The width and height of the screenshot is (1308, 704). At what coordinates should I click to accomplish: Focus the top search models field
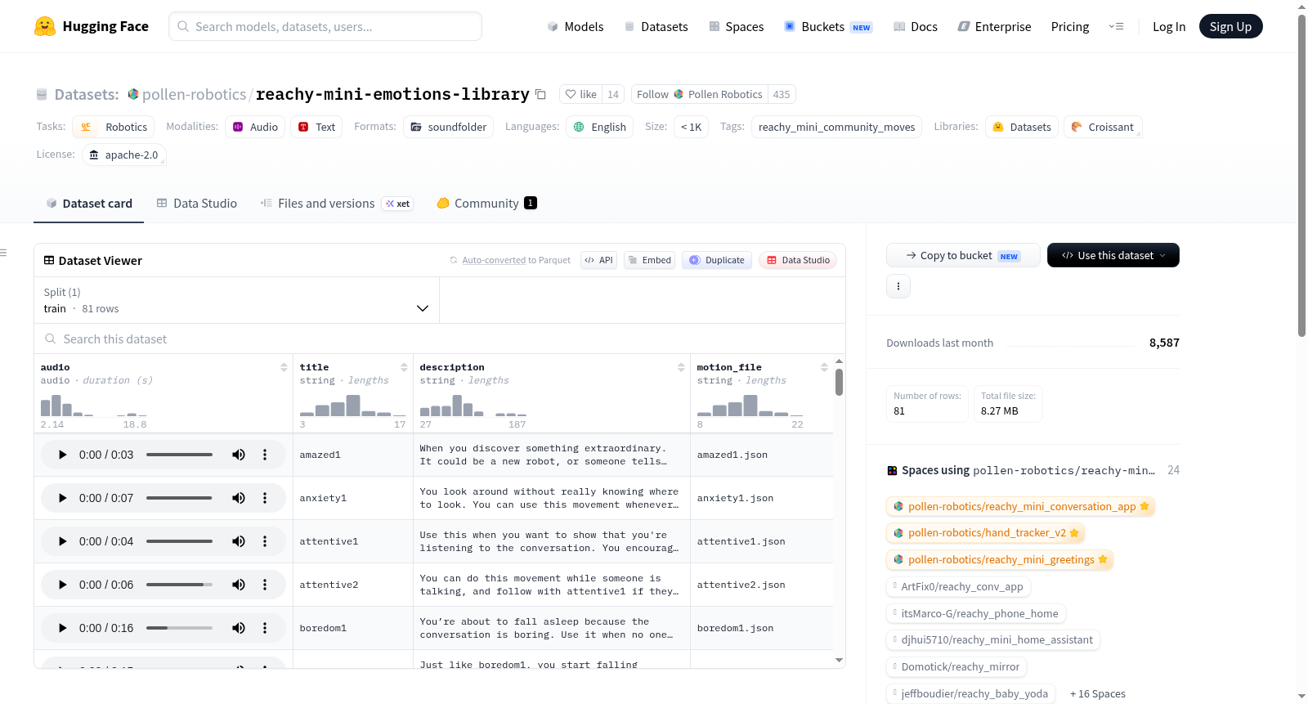(x=325, y=26)
